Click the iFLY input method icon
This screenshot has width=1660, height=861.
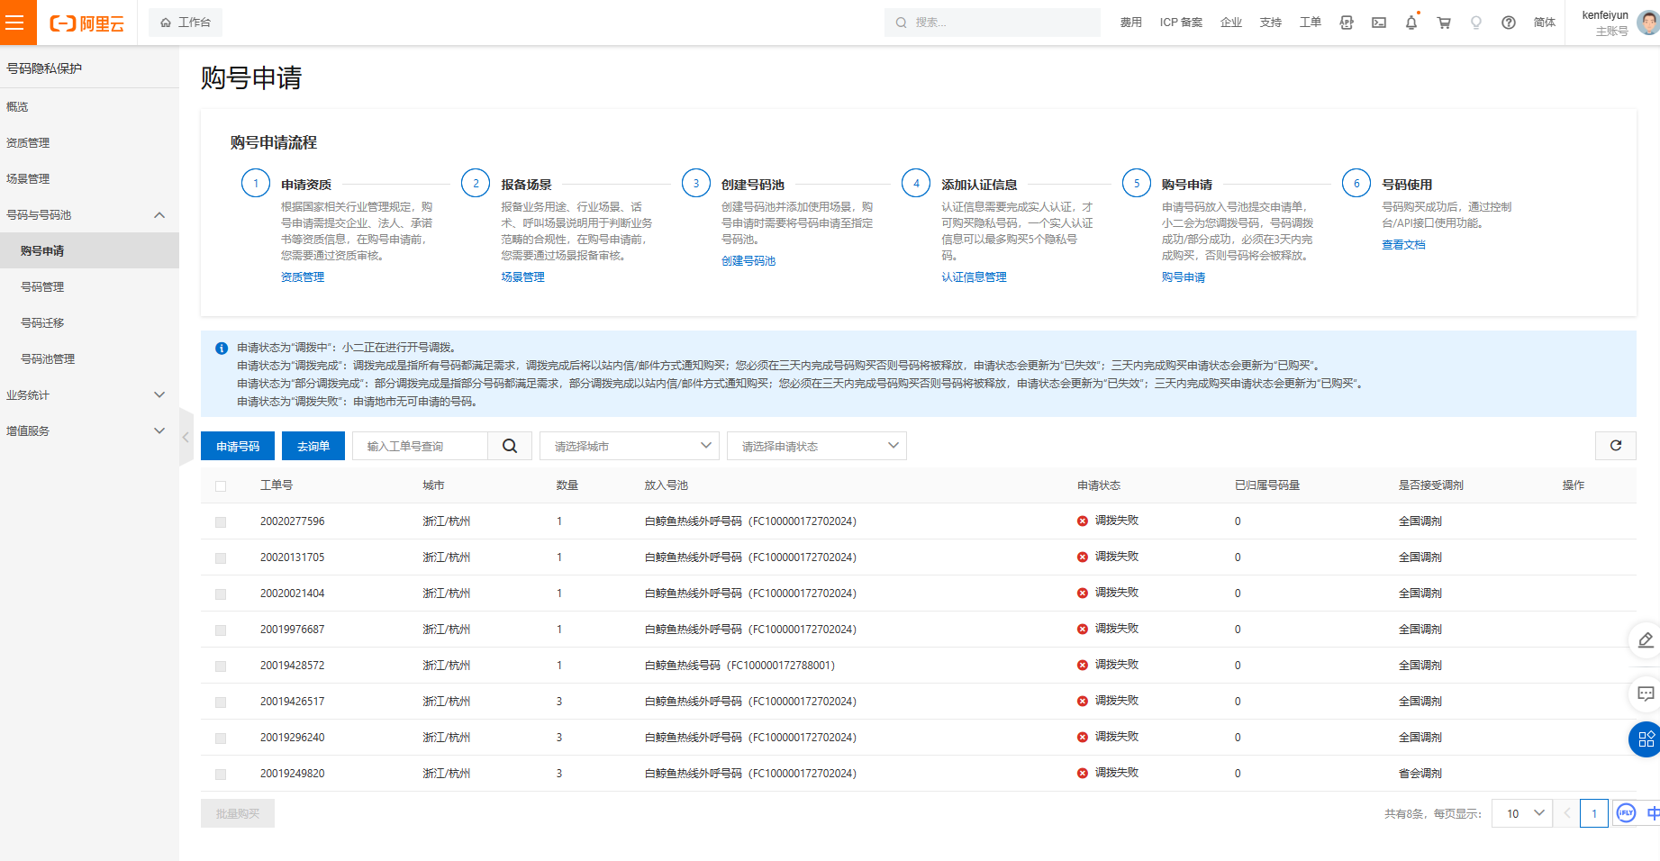pos(1626,813)
